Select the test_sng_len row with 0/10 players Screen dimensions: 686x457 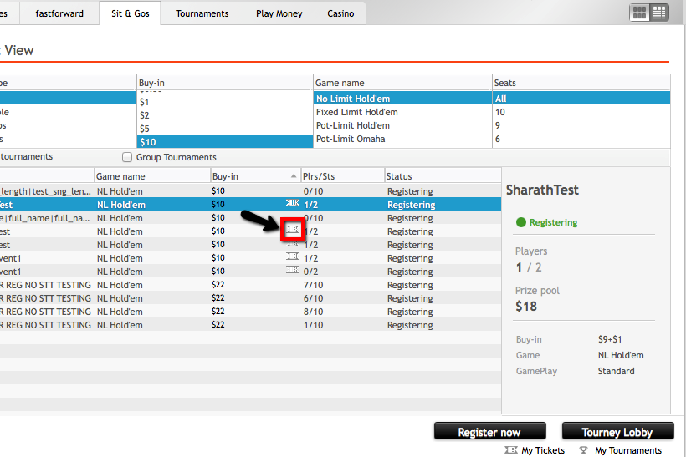tap(250, 191)
